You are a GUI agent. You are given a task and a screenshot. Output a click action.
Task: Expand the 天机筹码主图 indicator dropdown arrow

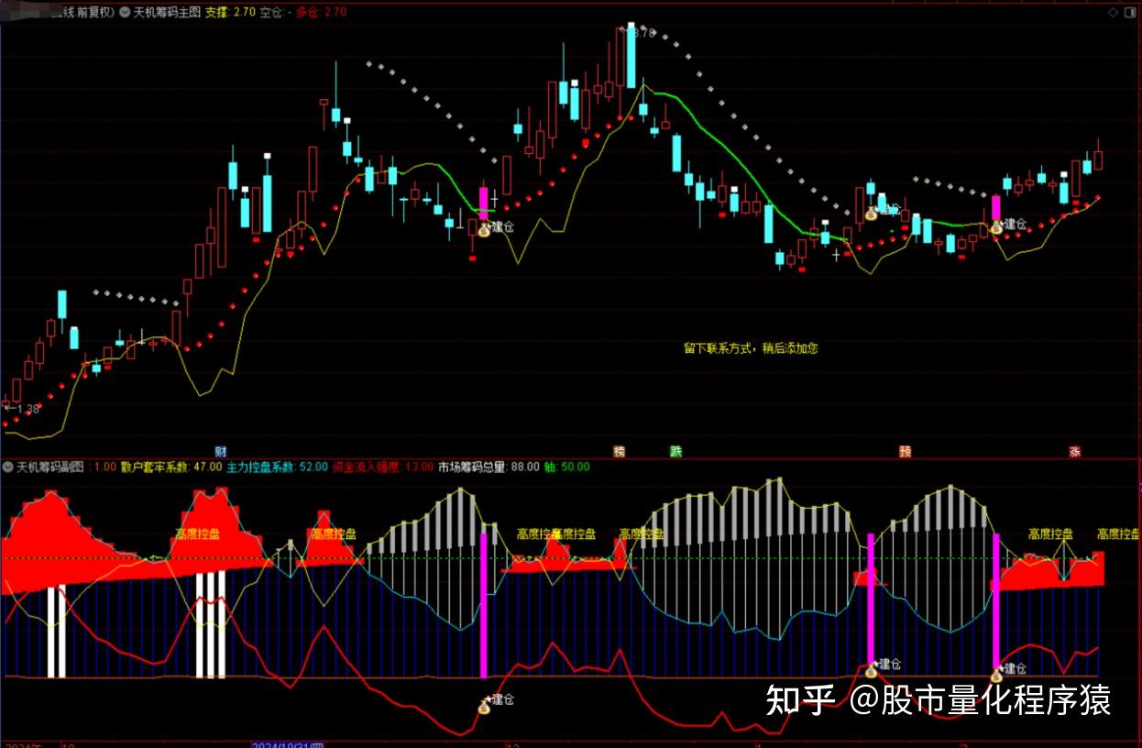tap(125, 12)
